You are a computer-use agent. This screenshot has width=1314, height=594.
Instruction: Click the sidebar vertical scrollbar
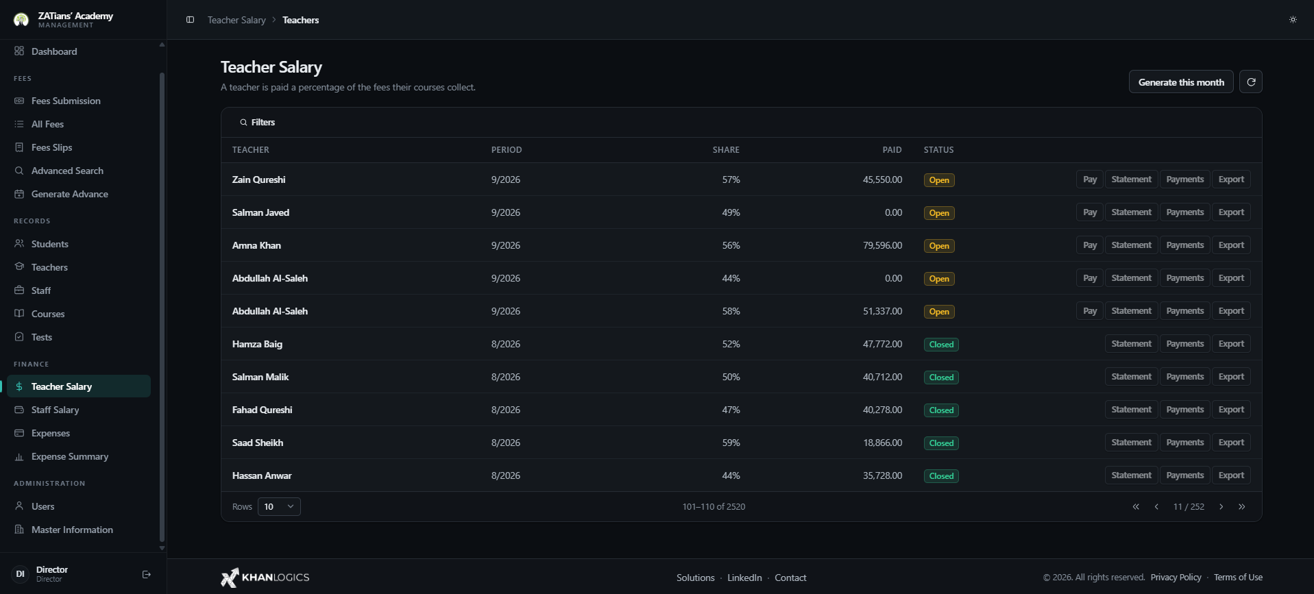(x=162, y=306)
